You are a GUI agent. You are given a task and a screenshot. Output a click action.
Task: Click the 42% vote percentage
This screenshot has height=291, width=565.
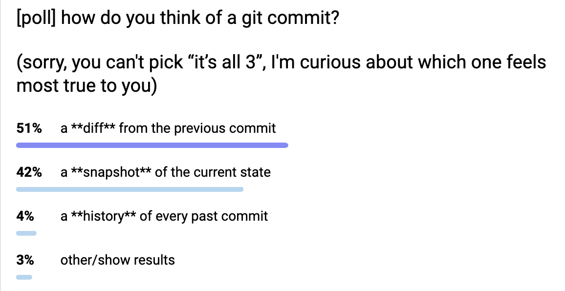[29, 172]
